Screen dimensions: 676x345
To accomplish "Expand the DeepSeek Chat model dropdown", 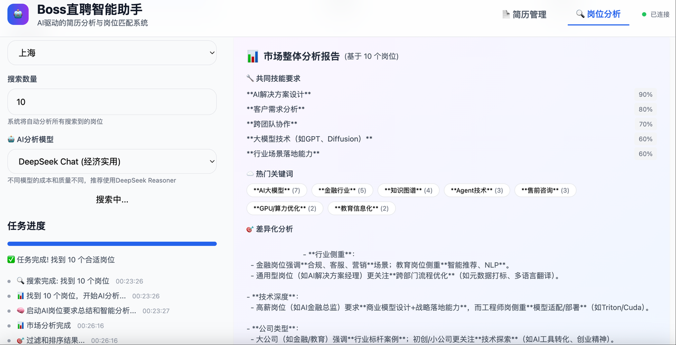I will 112,161.
